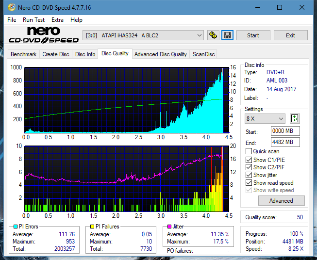Click the Quality score value 50

click(300, 217)
